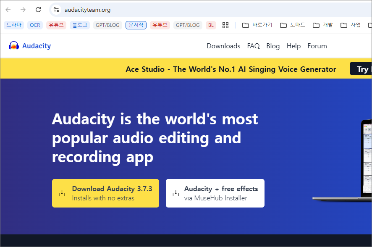Click the browser back arrow

click(8, 10)
